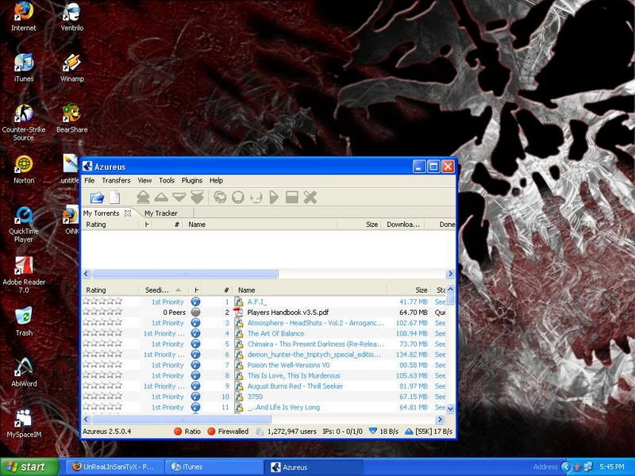Viewport: 635px width, 476px height.
Task: Select the Norton desktop icon
Action: tap(24, 169)
